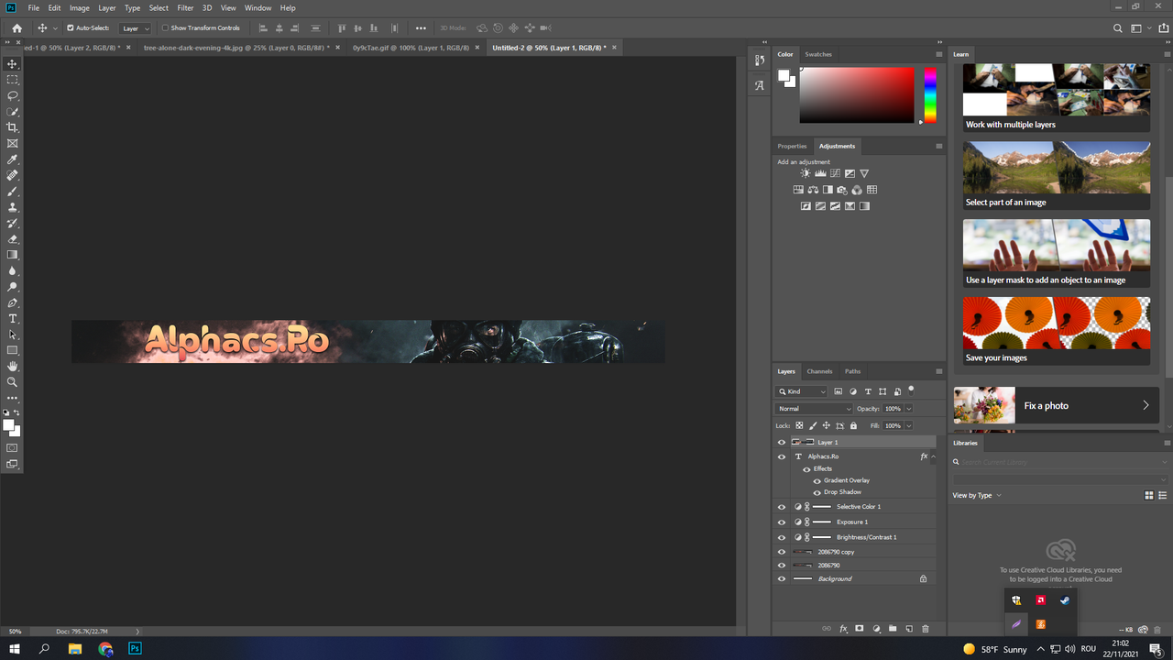Toggle visibility of Gradient Overlay effect
The width and height of the screenshot is (1173, 660).
coord(817,480)
